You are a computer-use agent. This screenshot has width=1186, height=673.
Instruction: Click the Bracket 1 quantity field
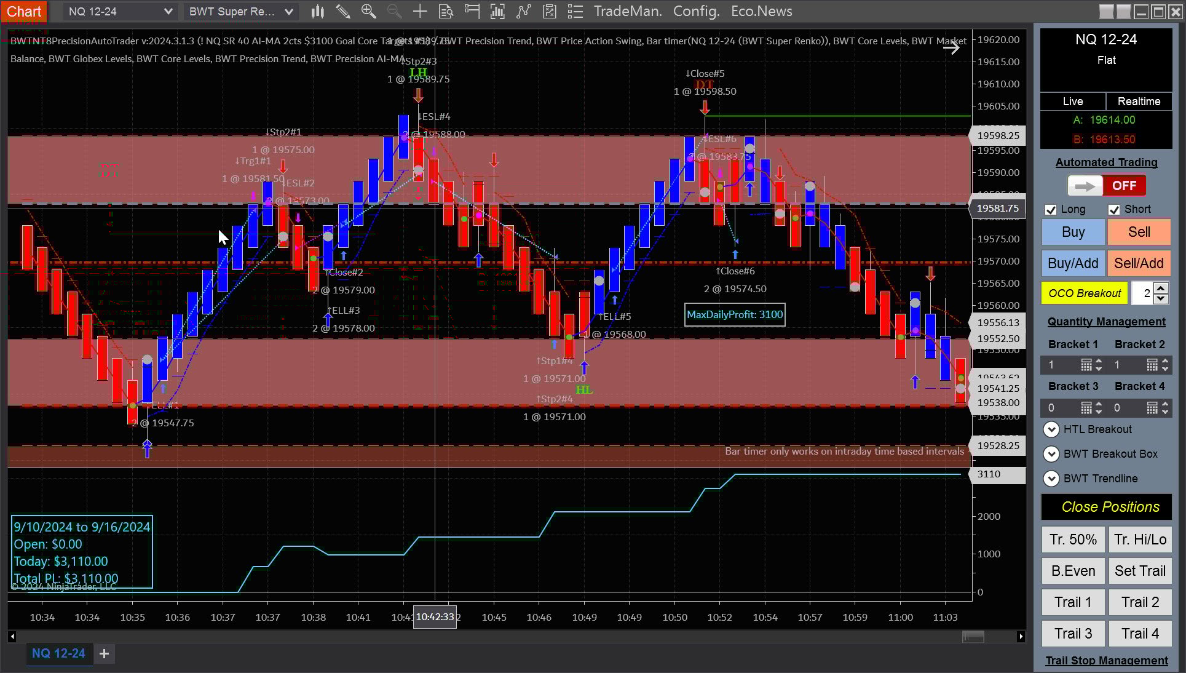click(x=1060, y=365)
